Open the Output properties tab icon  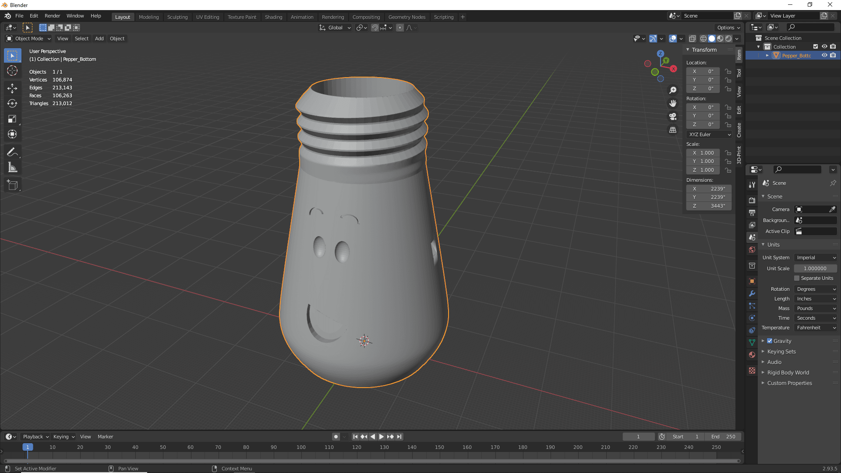752,212
